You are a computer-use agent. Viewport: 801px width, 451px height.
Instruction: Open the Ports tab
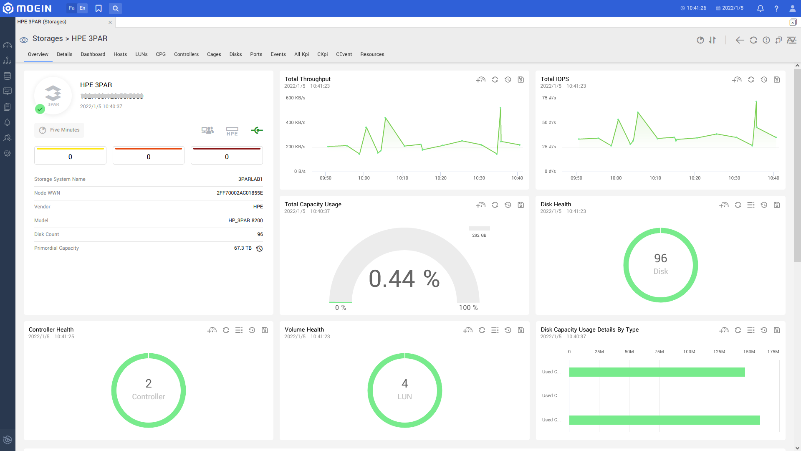click(256, 54)
